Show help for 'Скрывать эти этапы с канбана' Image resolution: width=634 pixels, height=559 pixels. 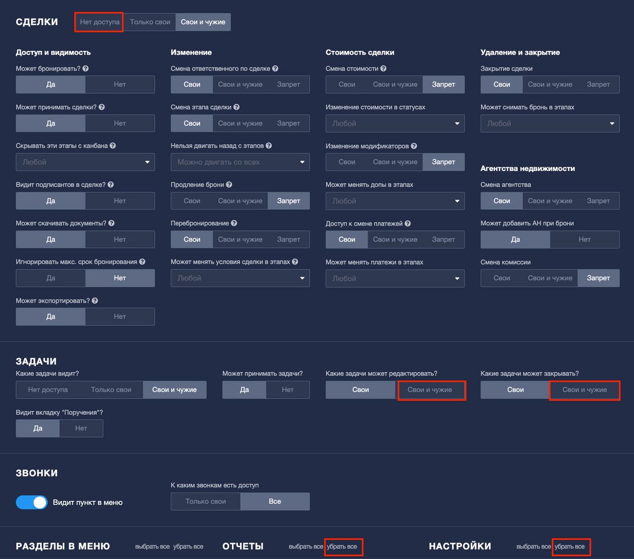(x=113, y=145)
